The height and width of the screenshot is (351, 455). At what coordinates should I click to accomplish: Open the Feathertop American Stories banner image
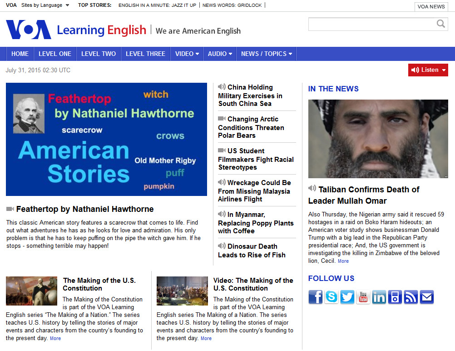click(x=107, y=139)
